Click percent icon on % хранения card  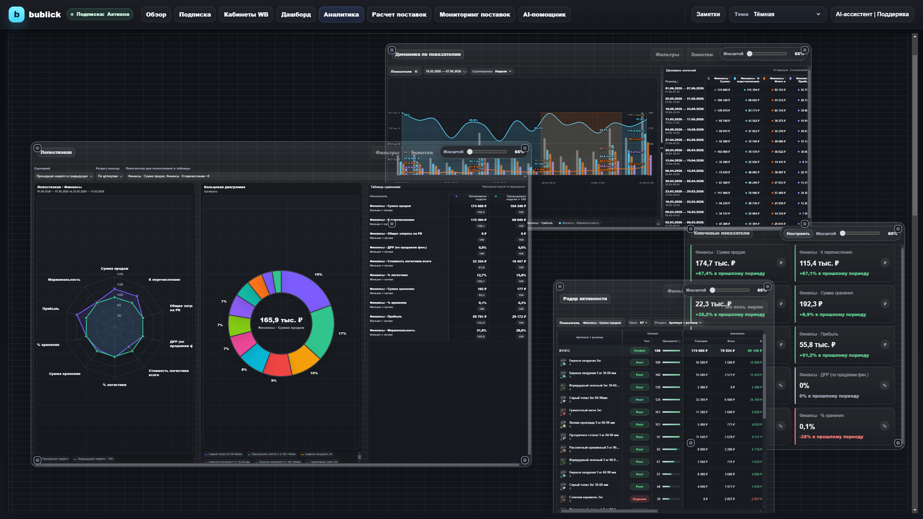click(x=885, y=426)
